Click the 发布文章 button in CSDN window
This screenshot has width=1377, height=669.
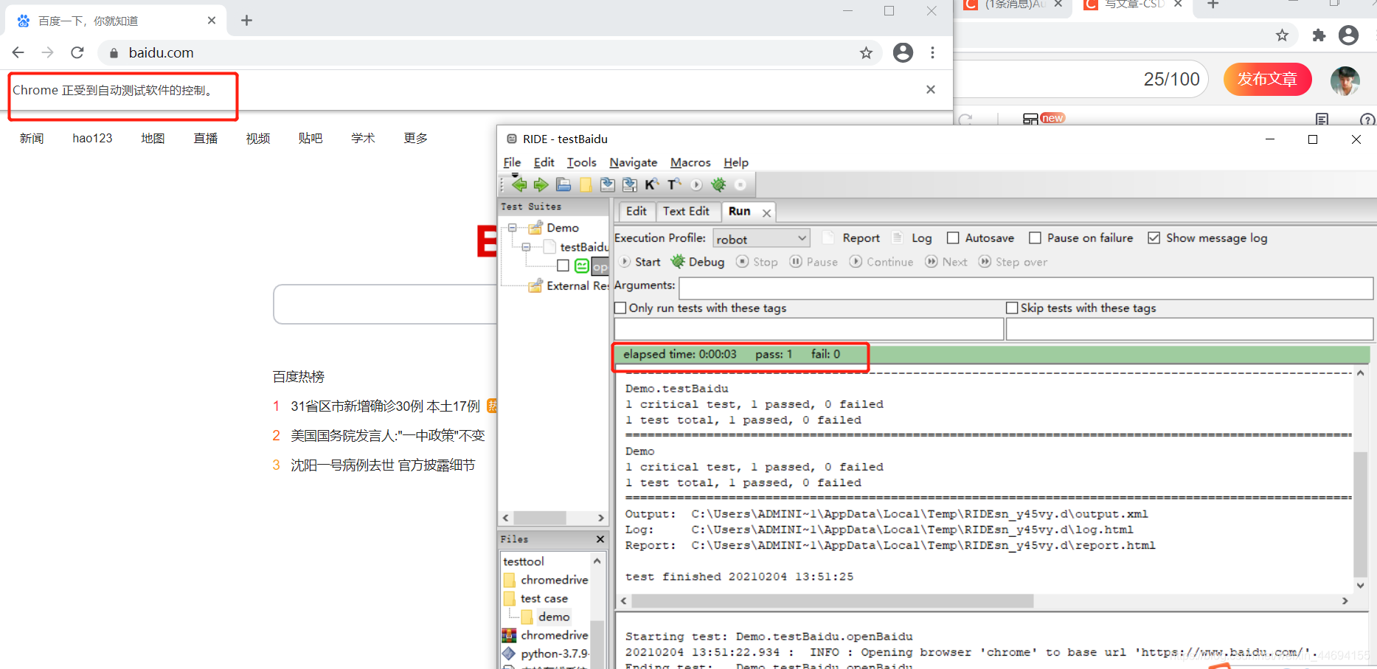[1267, 79]
